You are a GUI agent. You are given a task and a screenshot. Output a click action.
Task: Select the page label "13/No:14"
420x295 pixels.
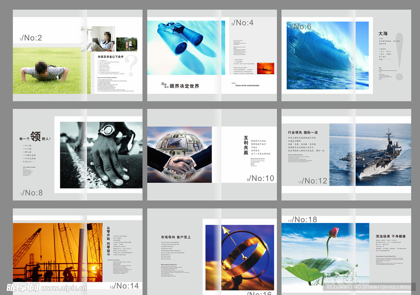[124, 286]
